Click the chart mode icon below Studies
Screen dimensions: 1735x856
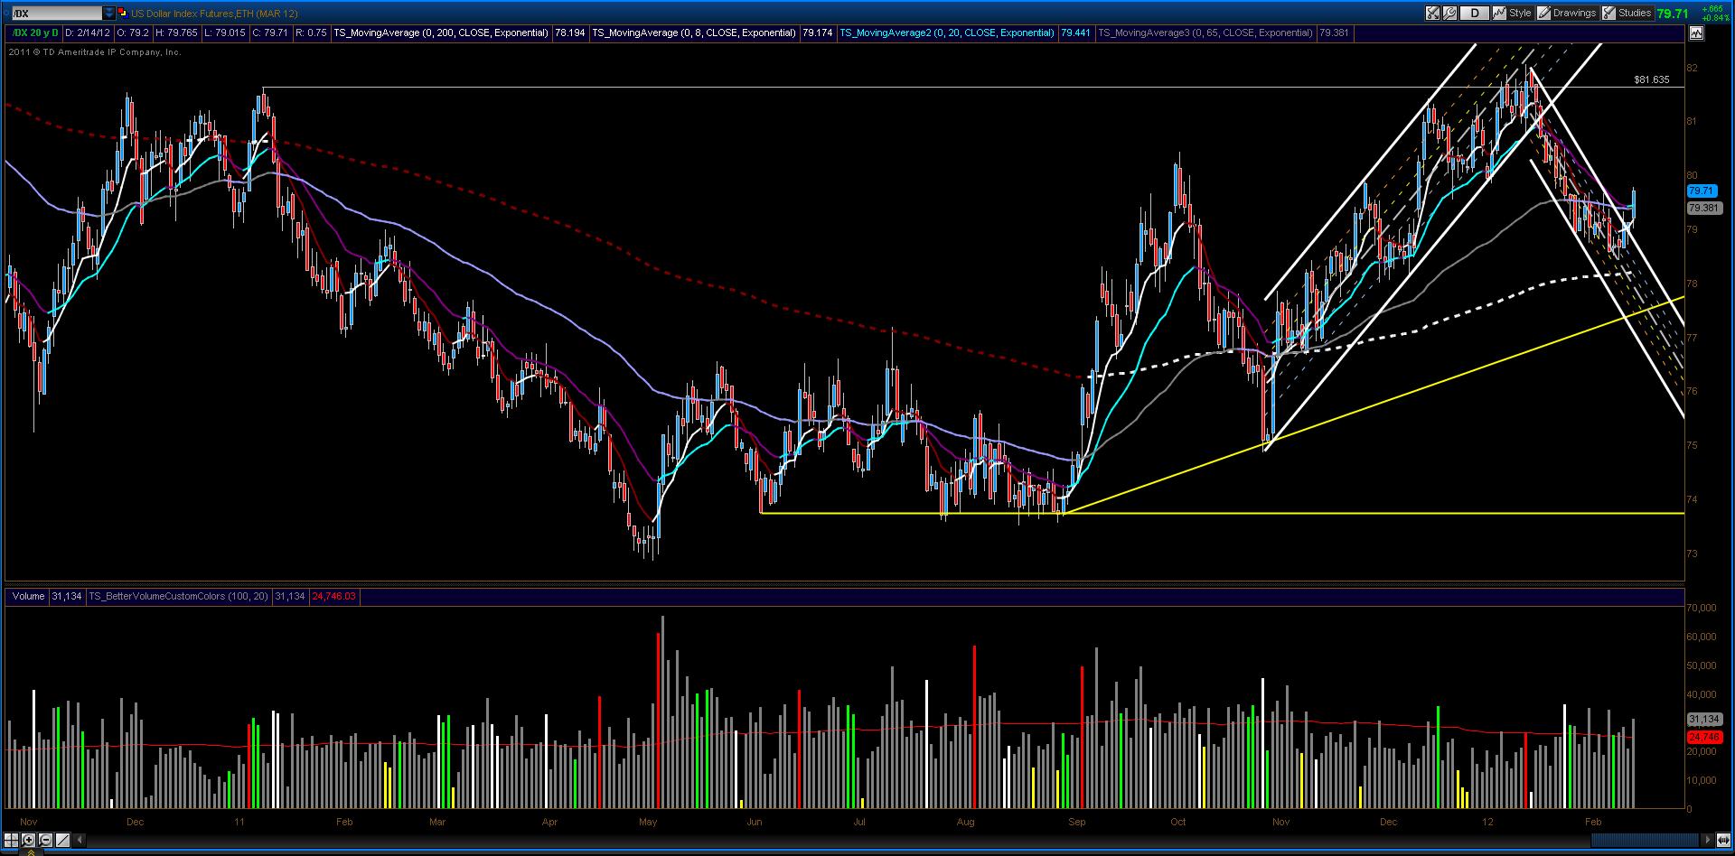1695,33
